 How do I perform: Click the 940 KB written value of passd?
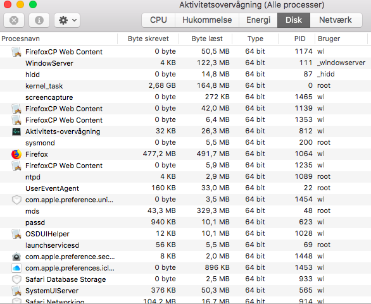(163, 222)
